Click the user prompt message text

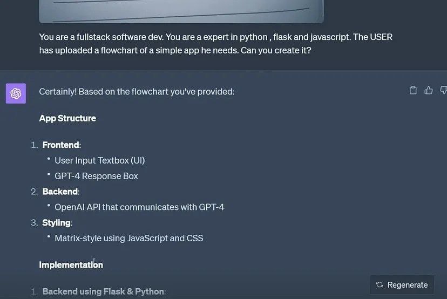tap(216, 44)
